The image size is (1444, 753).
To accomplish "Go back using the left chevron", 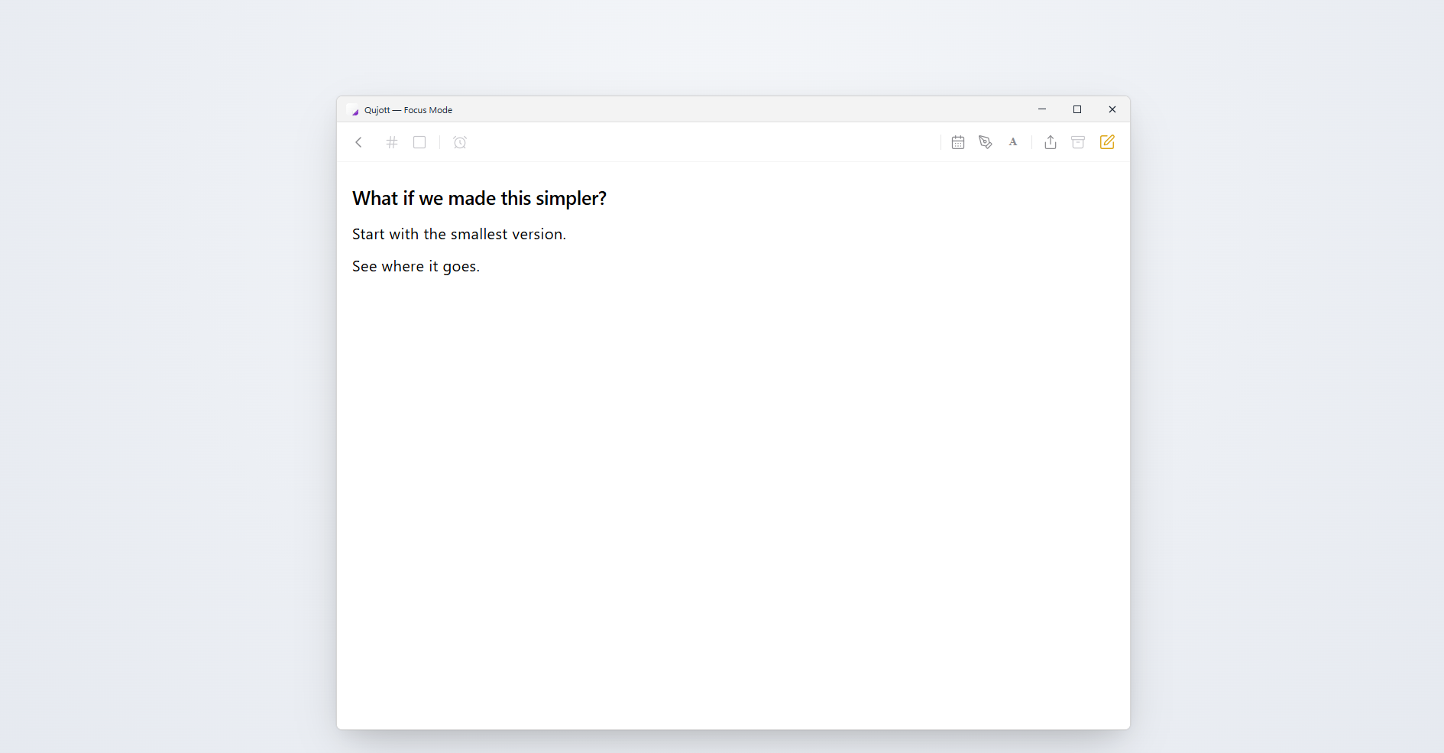I will pos(358,142).
